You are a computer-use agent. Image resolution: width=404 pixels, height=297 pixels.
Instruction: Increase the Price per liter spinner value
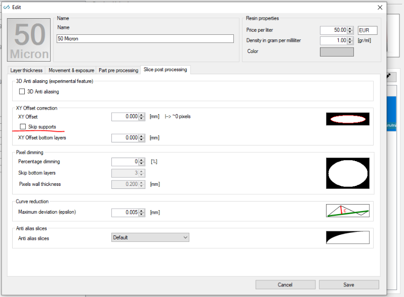(x=350, y=29)
